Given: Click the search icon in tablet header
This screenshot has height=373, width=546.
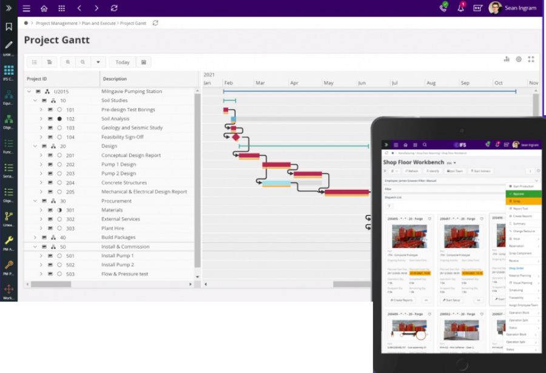Looking at the screenshot, I should [x=425, y=144].
